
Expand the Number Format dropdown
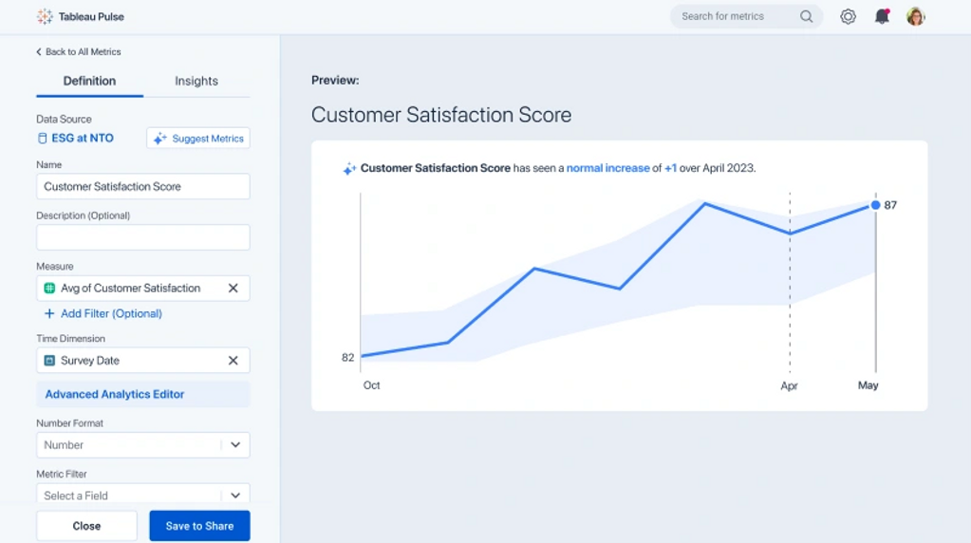(x=235, y=445)
